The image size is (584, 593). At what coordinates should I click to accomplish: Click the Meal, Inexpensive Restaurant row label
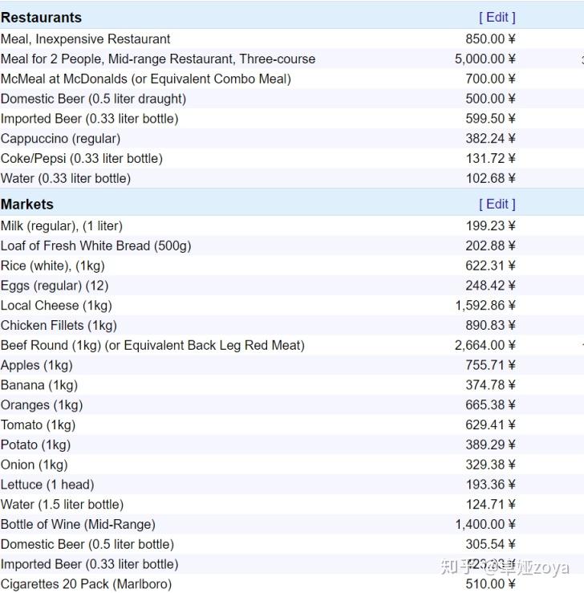click(86, 39)
